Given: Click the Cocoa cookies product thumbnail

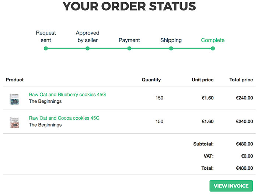Looking at the screenshot, I should pos(14,122).
